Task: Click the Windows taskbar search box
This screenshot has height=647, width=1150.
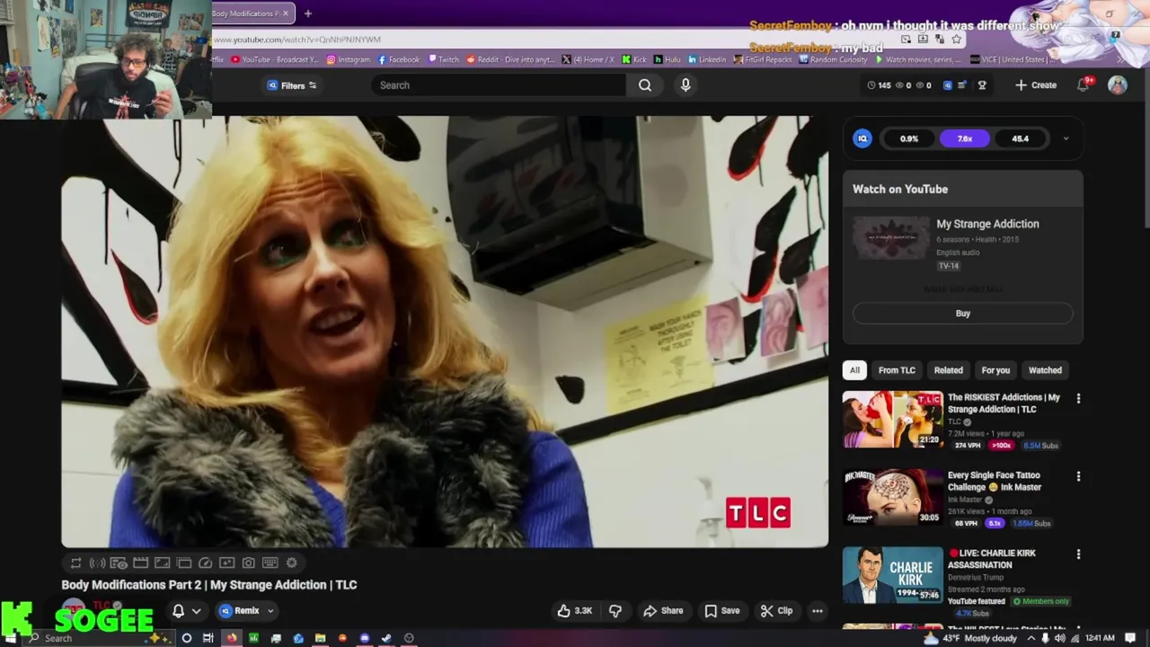Action: 100,638
